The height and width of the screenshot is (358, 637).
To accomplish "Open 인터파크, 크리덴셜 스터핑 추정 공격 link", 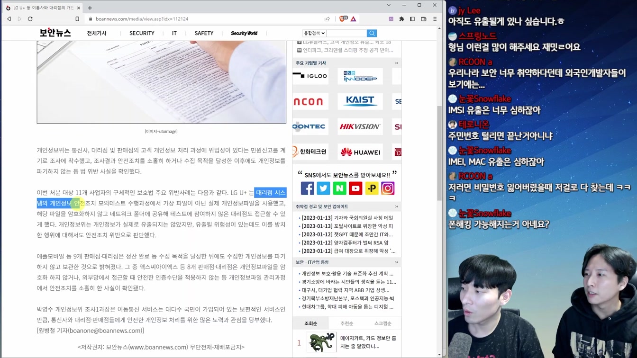I will (x=348, y=50).
